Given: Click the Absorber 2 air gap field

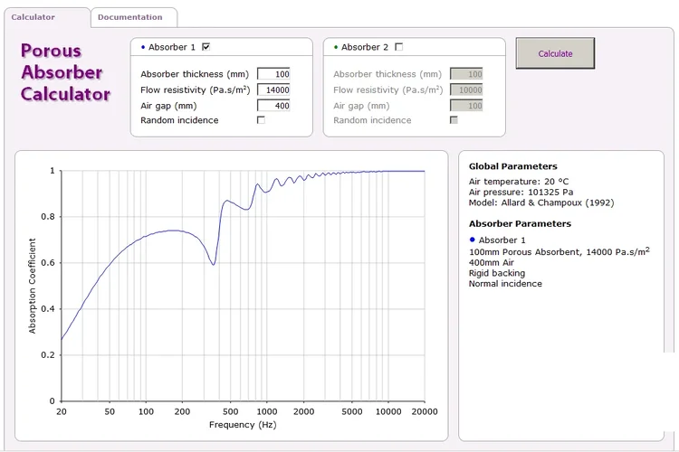Looking at the screenshot, I should pos(466,106).
